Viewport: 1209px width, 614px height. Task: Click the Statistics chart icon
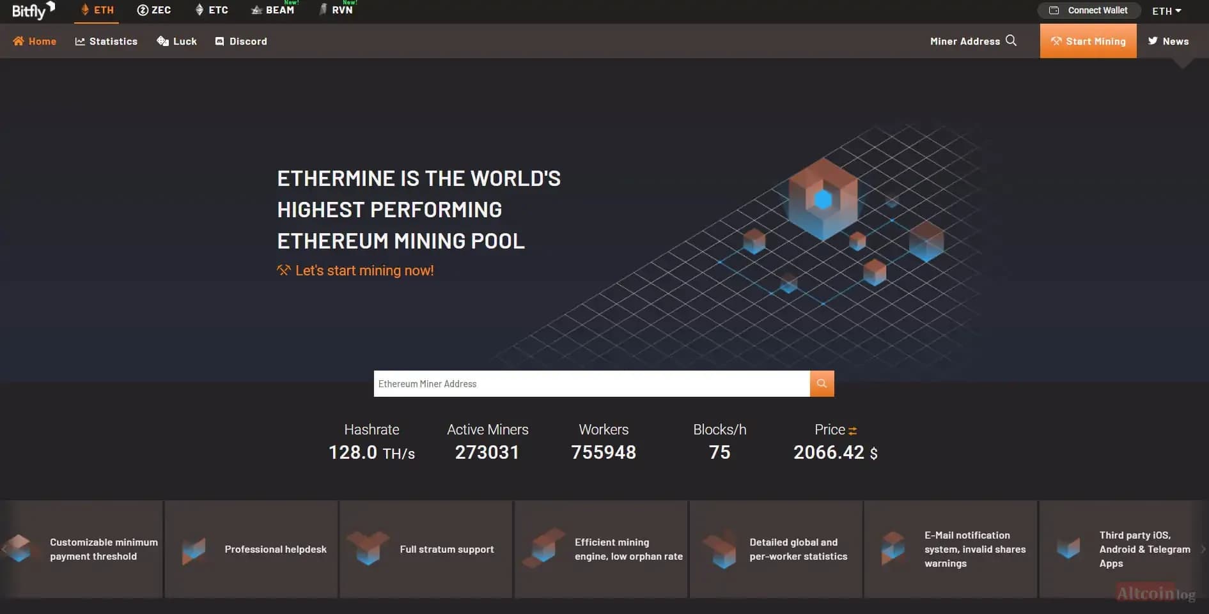pos(80,41)
